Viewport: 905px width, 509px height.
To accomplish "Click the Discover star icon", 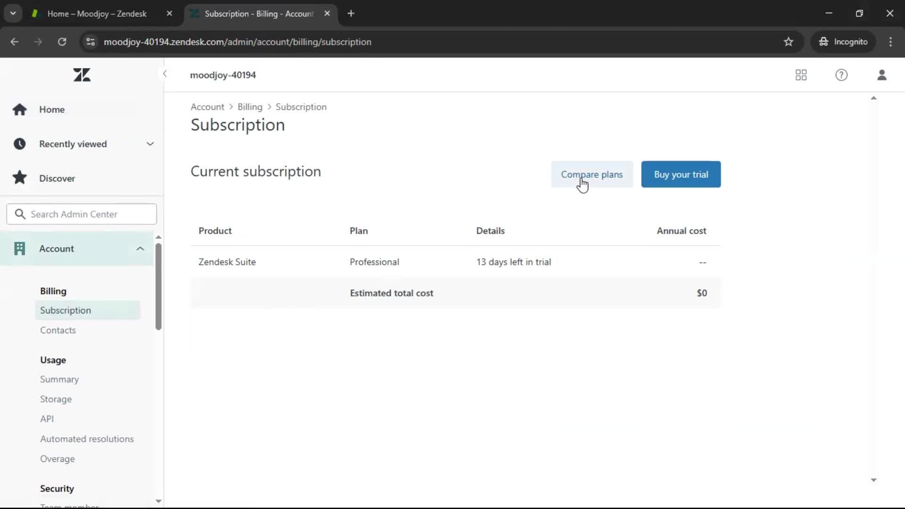I will click(x=19, y=178).
